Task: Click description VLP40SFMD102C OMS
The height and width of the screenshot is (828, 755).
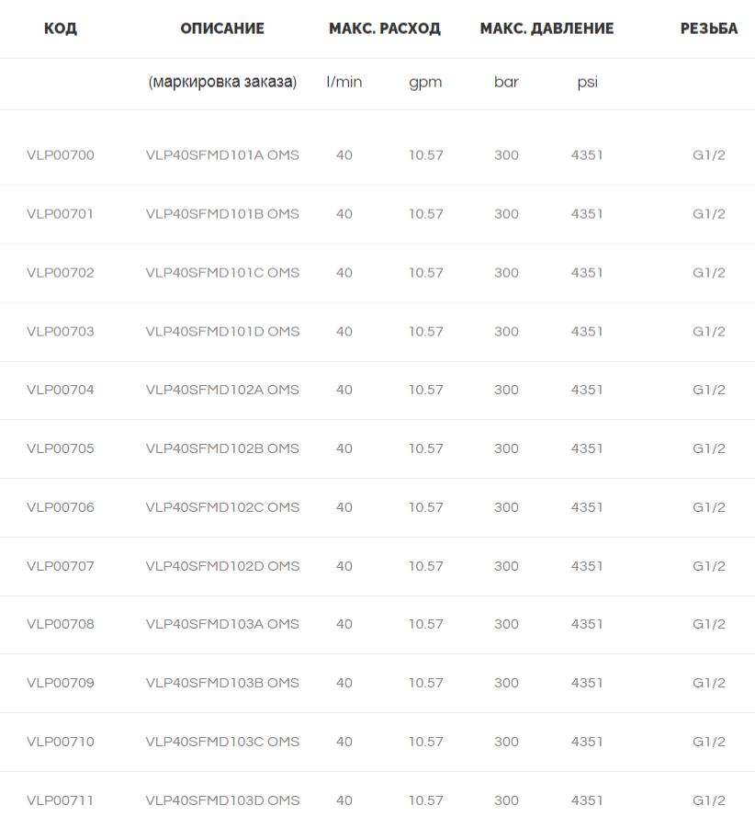Action: (x=222, y=507)
